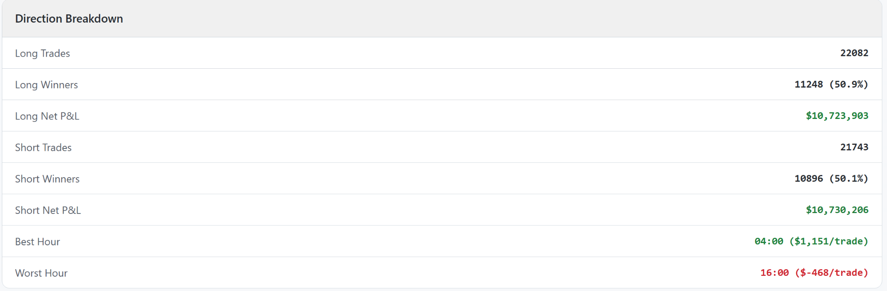Select the Short Winners row label

[x=47, y=179]
